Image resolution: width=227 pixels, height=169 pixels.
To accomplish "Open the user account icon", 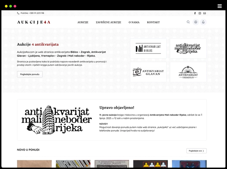I will click(x=196, y=22).
